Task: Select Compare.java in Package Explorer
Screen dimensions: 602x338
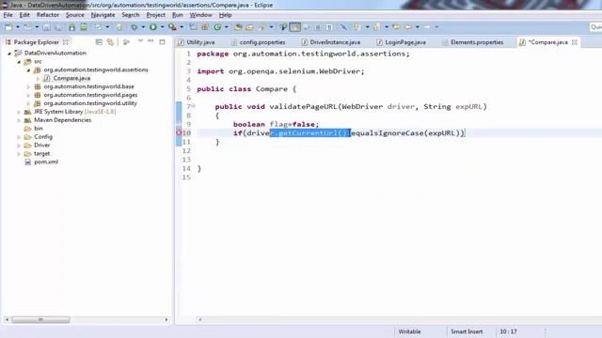Action: (71, 78)
